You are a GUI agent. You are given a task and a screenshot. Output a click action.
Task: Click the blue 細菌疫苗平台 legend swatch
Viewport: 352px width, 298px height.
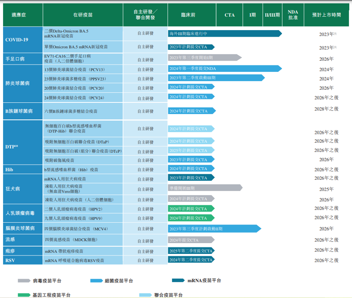(x=96, y=281)
